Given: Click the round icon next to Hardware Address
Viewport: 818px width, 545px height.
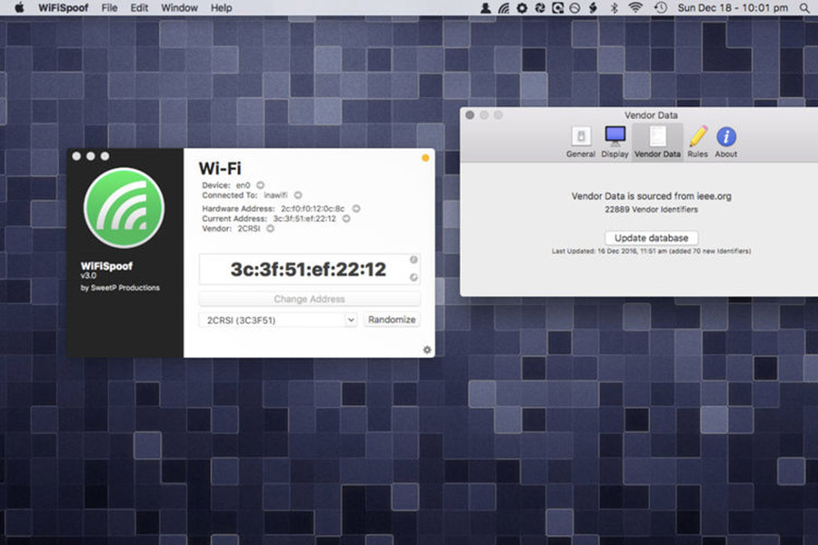Looking at the screenshot, I should (356, 209).
